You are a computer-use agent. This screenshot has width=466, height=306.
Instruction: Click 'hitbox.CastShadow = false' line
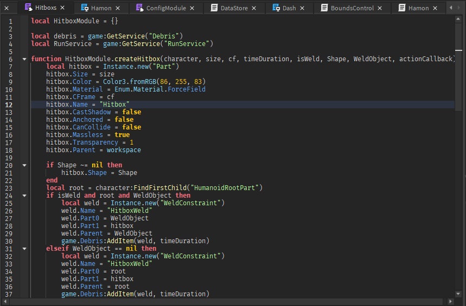(94, 112)
